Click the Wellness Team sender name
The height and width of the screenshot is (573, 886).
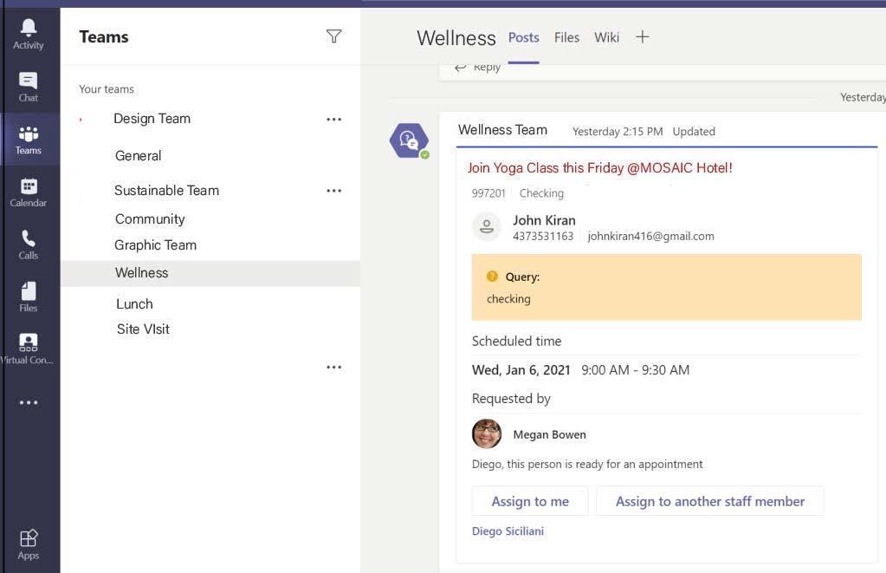point(502,130)
